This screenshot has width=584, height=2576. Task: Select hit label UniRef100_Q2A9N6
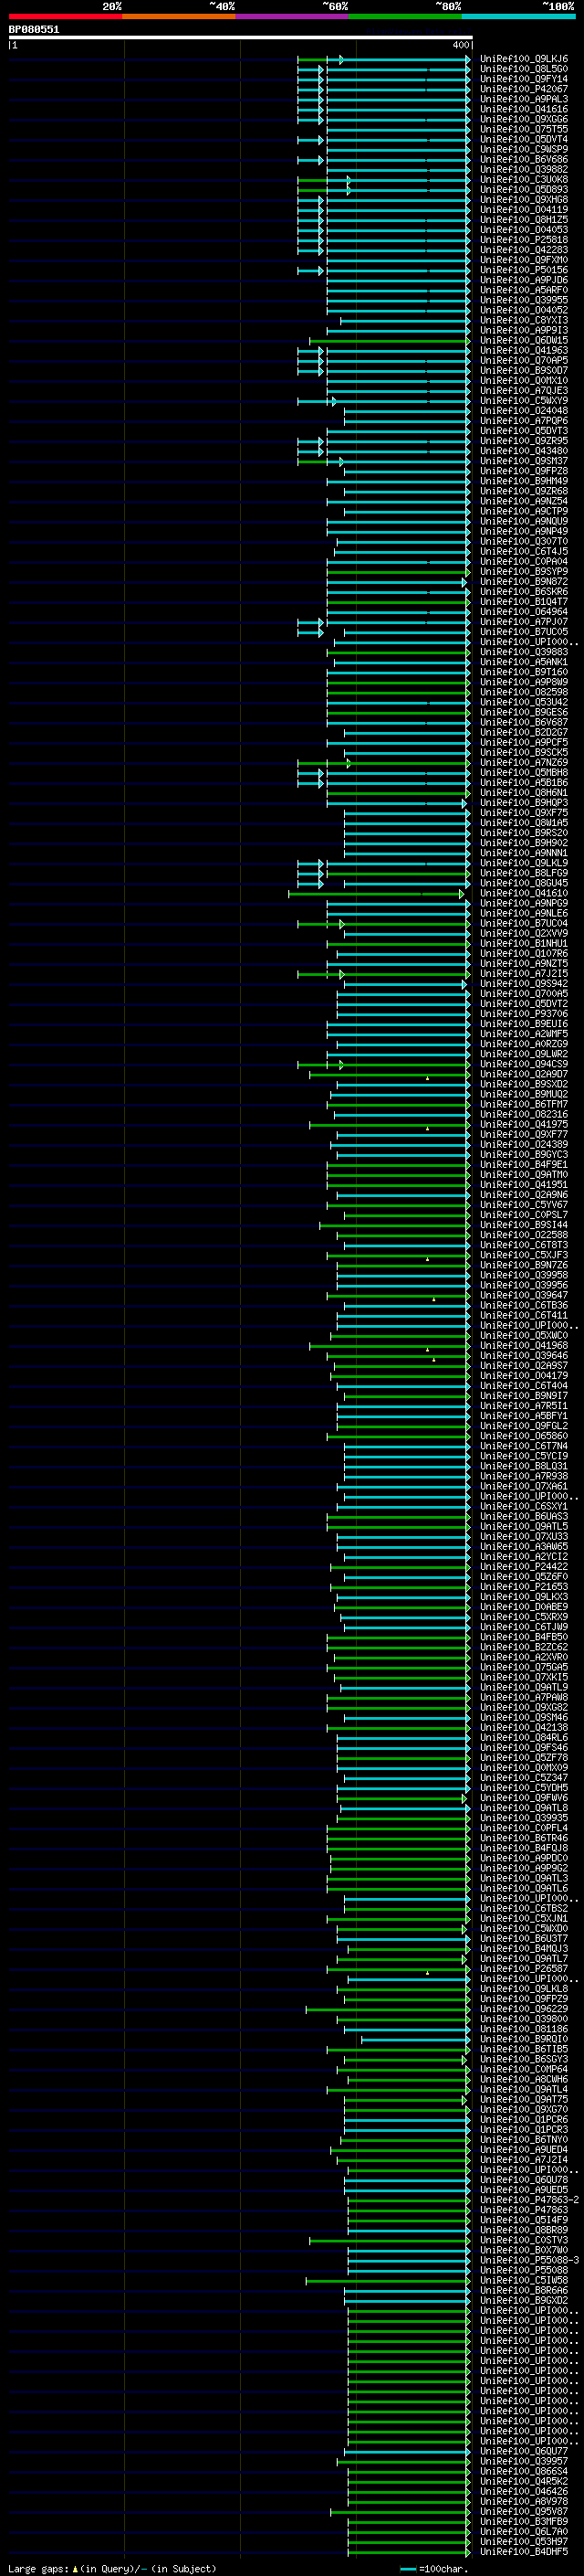click(x=524, y=1195)
